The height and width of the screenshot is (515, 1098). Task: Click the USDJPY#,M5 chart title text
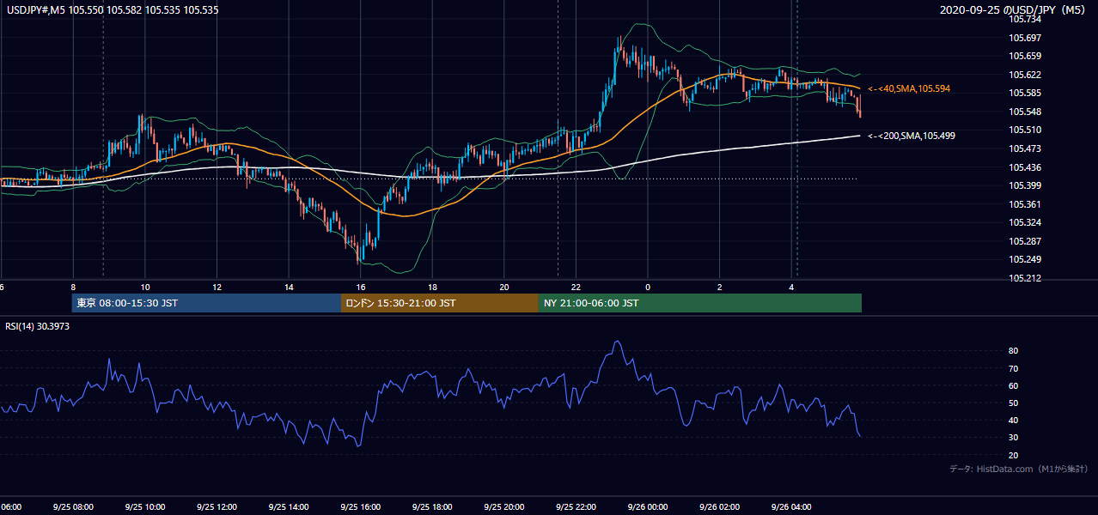(x=113, y=10)
